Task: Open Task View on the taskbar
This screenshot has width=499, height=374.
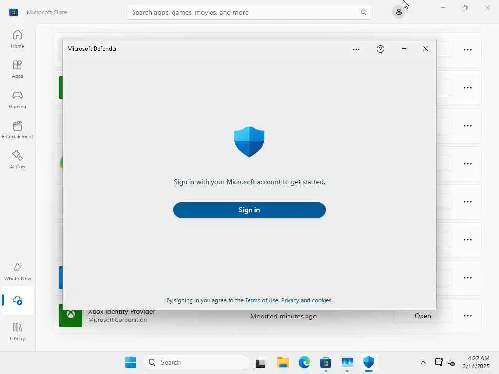Action: (260, 362)
